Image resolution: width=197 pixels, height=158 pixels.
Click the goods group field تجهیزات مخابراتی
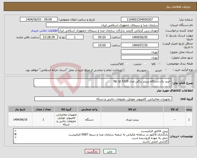point(103,99)
